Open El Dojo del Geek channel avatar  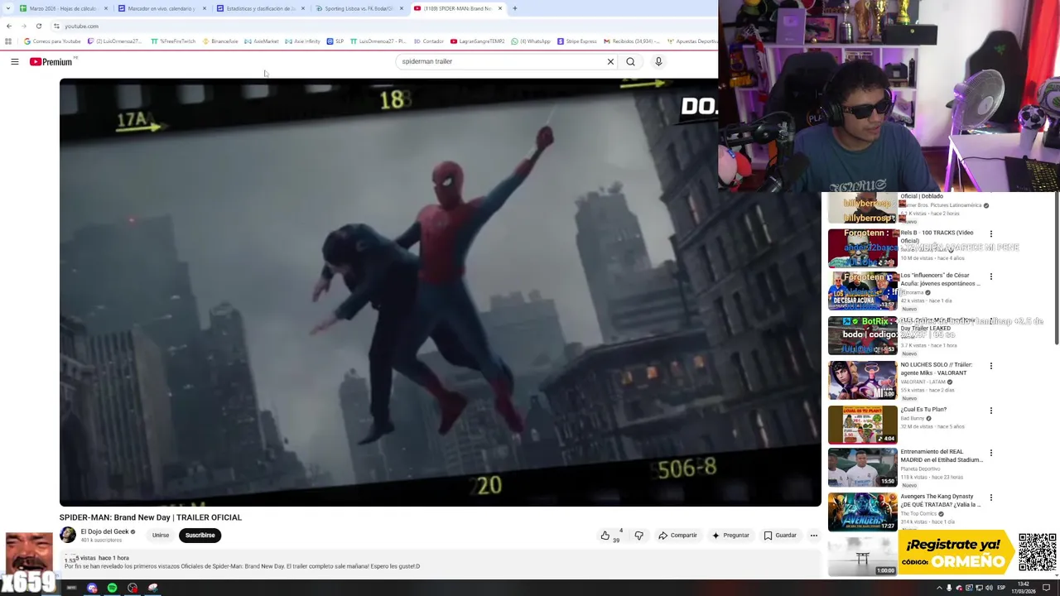(68, 535)
